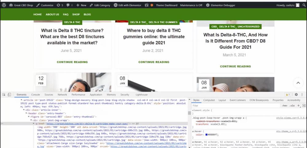Viewport: 307px width, 148px height.
Task: Click the + New content item
Action: (81, 5)
